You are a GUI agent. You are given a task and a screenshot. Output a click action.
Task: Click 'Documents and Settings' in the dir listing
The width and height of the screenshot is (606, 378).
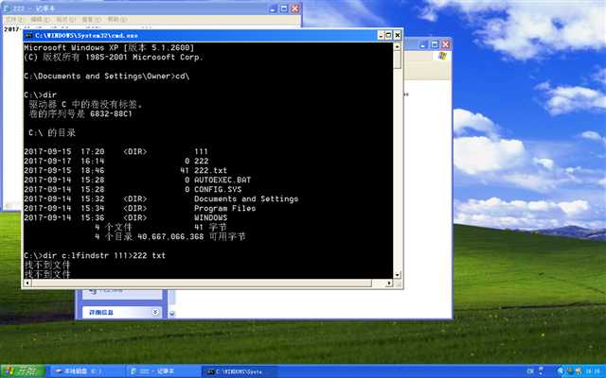click(246, 198)
